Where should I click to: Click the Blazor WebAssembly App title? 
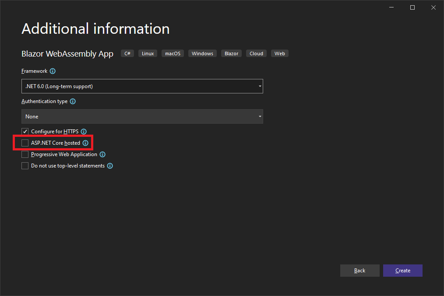67,53
